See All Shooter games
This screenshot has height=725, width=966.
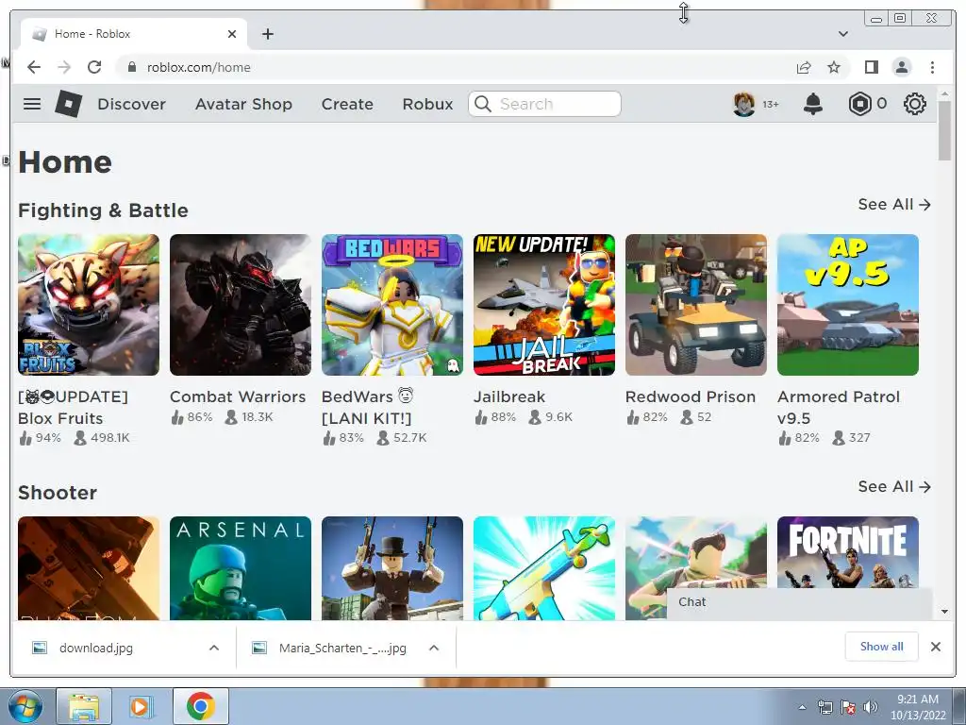pos(894,486)
